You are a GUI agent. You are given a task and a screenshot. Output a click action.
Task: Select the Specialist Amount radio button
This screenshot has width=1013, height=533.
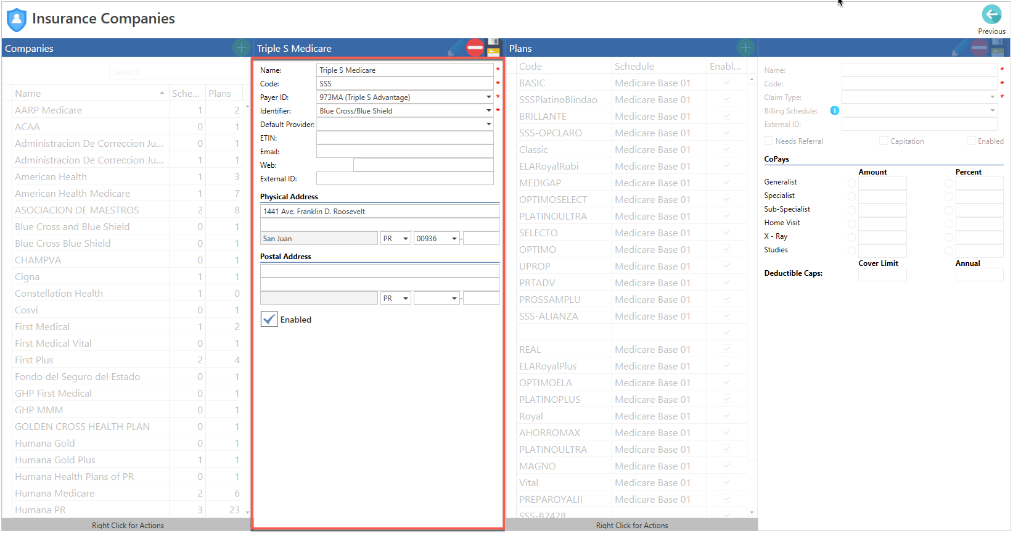851,197
